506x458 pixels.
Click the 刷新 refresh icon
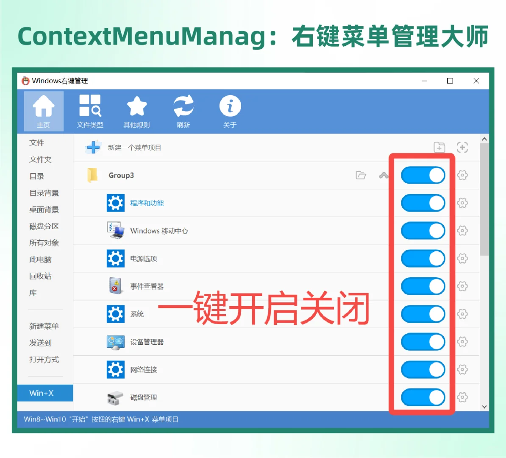[183, 111]
